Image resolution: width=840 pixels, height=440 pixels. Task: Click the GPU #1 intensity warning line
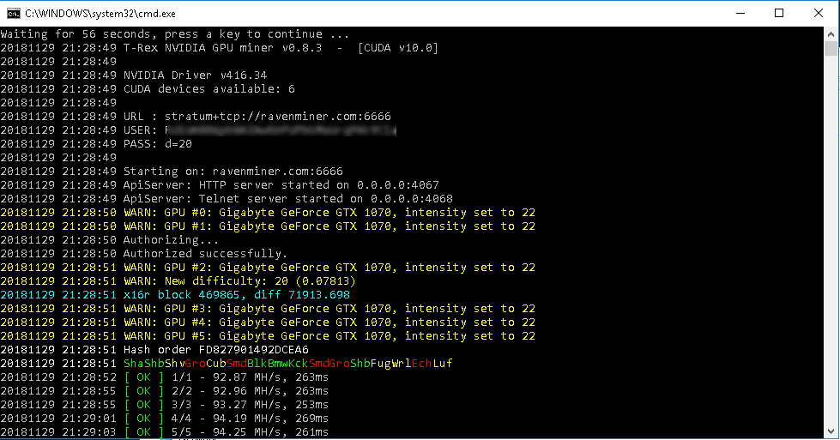click(268, 226)
